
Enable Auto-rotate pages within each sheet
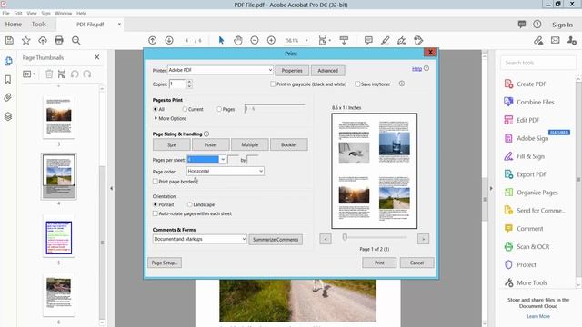click(x=156, y=213)
